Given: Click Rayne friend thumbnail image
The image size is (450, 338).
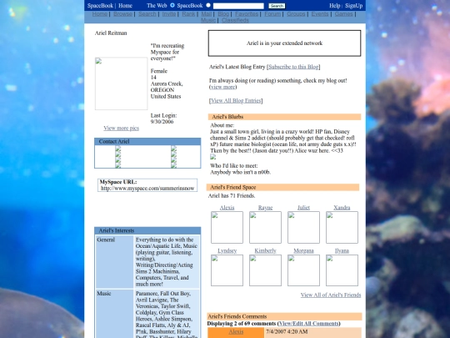Looking at the screenshot, I should [x=265, y=227].
